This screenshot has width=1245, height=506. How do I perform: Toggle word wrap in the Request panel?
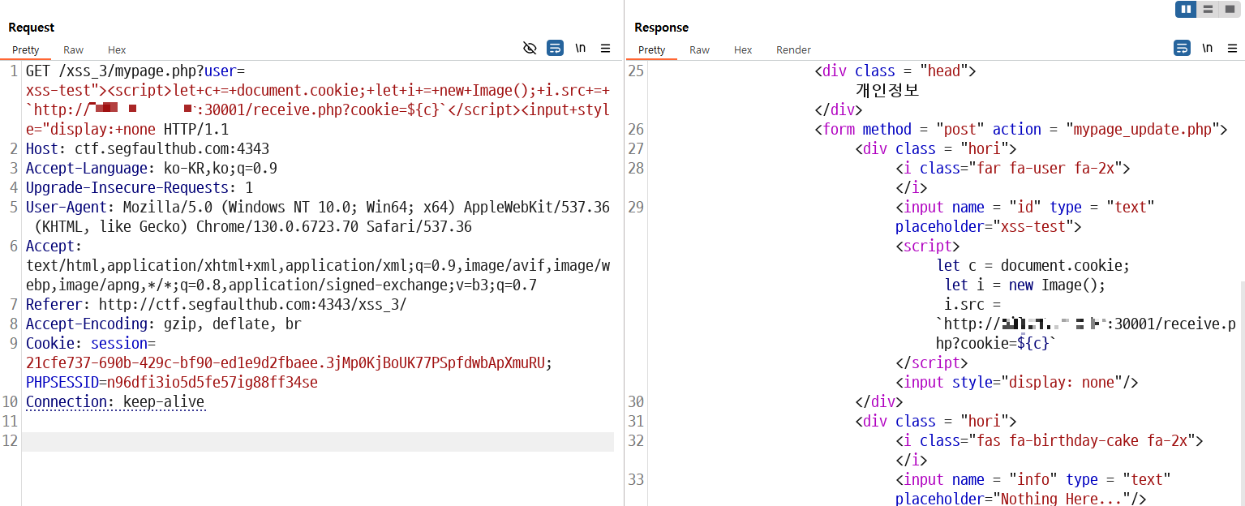tap(555, 49)
